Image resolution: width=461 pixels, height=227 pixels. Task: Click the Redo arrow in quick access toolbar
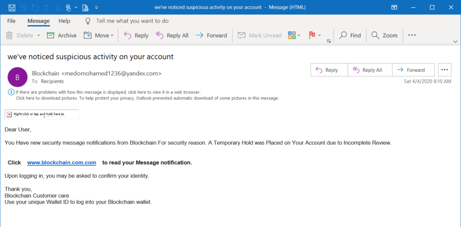coord(35,7)
